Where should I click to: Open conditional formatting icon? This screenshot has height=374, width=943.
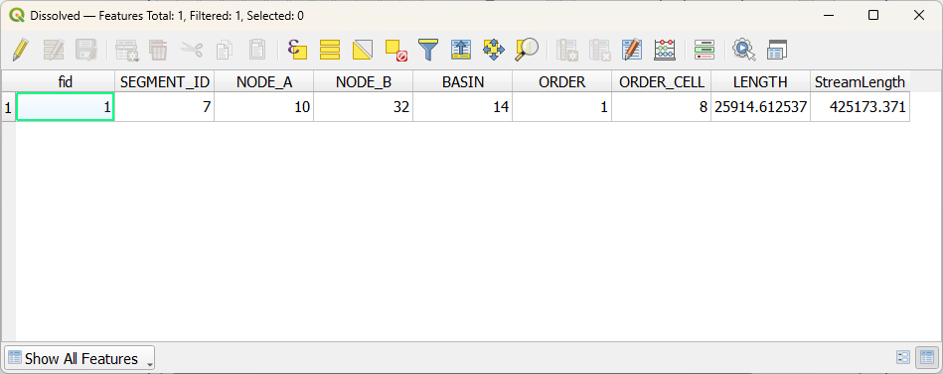[x=705, y=50]
